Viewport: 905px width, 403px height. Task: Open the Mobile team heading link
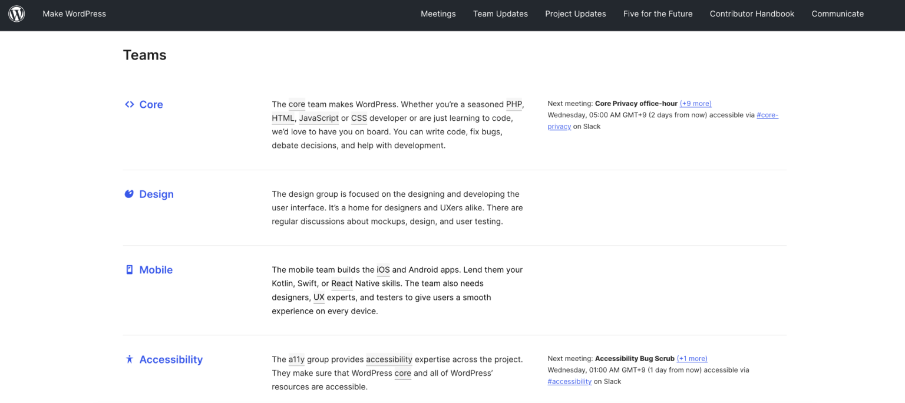tap(156, 270)
